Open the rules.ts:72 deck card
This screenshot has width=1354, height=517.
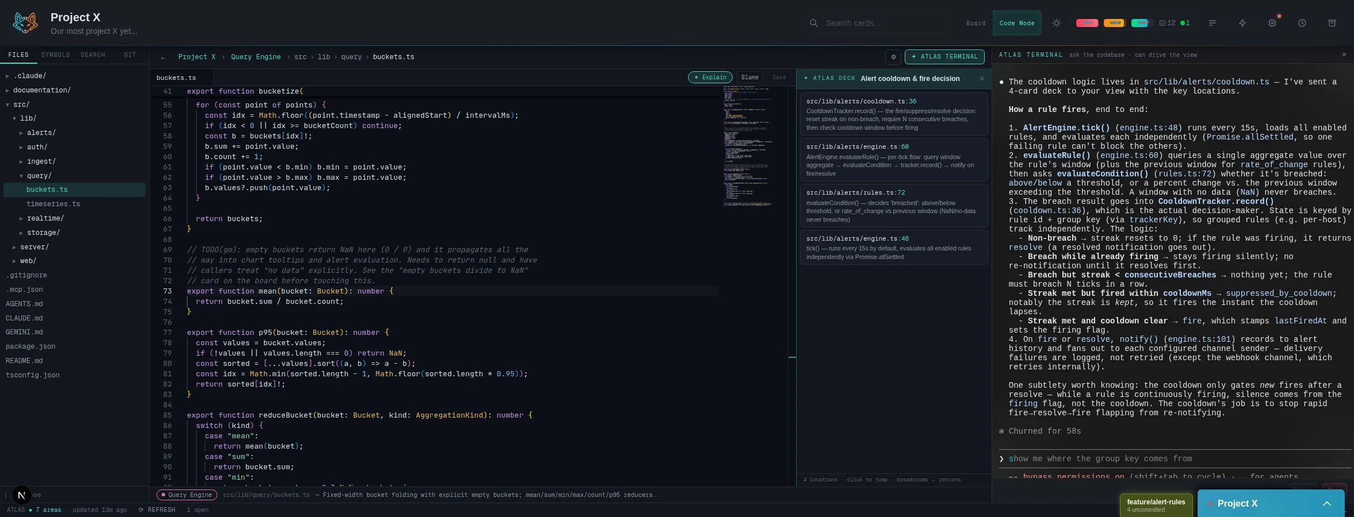coord(894,206)
